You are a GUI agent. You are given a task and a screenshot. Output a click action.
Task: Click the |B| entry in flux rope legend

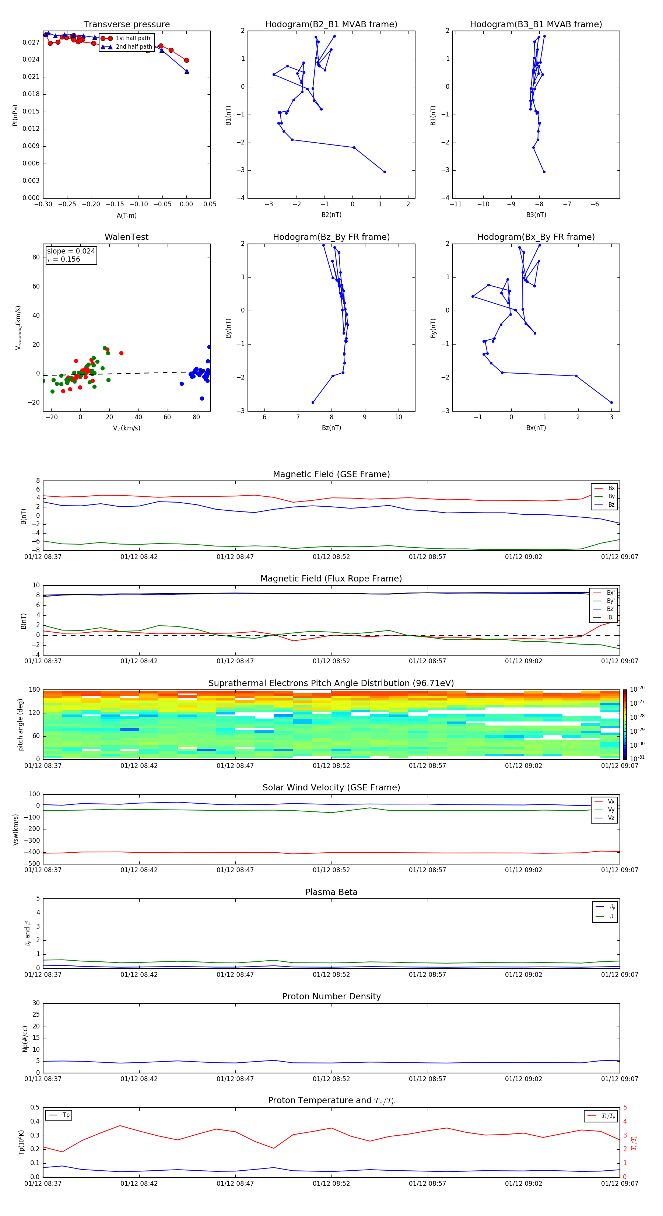point(604,618)
